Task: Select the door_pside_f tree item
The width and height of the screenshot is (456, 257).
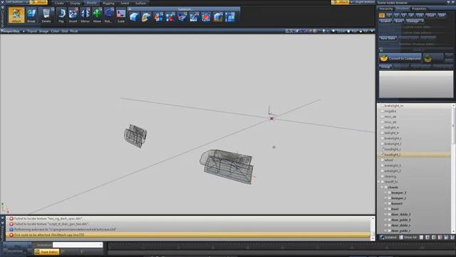Action: pyautogui.click(x=400, y=220)
